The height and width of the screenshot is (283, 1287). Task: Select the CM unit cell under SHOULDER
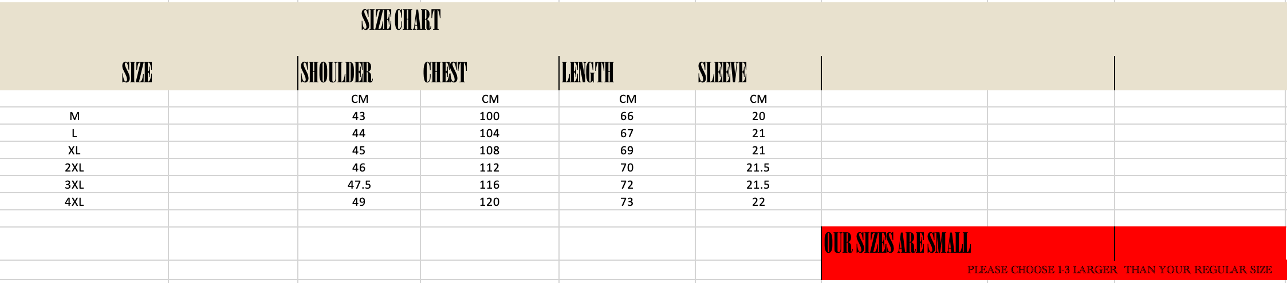pyautogui.click(x=359, y=99)
